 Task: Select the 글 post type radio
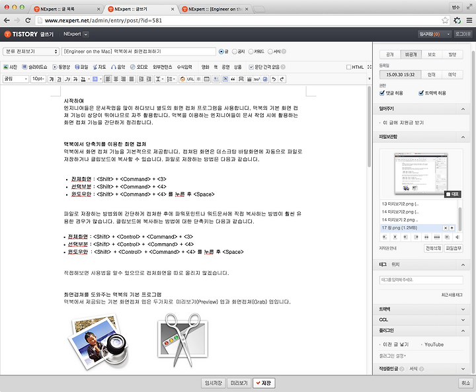pos(221,52)
